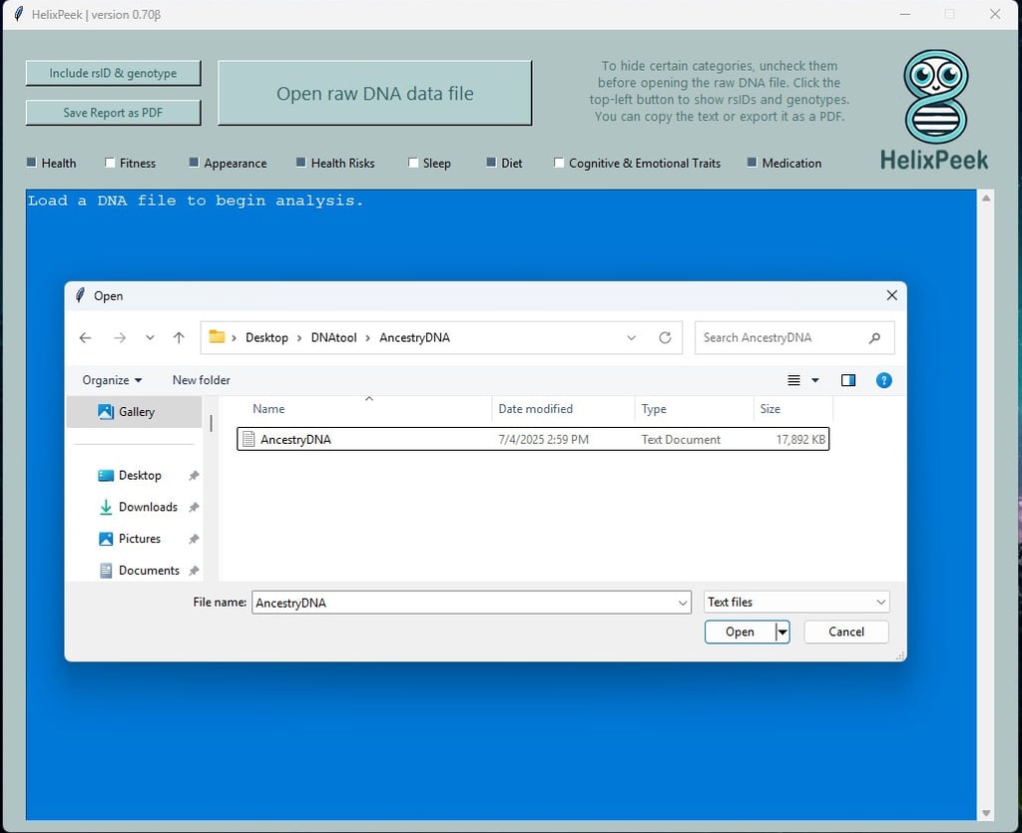1022x833 pixels.
Task: Navigate to DNAtool in breadcrumb path
Action: [x=333, y=337]
